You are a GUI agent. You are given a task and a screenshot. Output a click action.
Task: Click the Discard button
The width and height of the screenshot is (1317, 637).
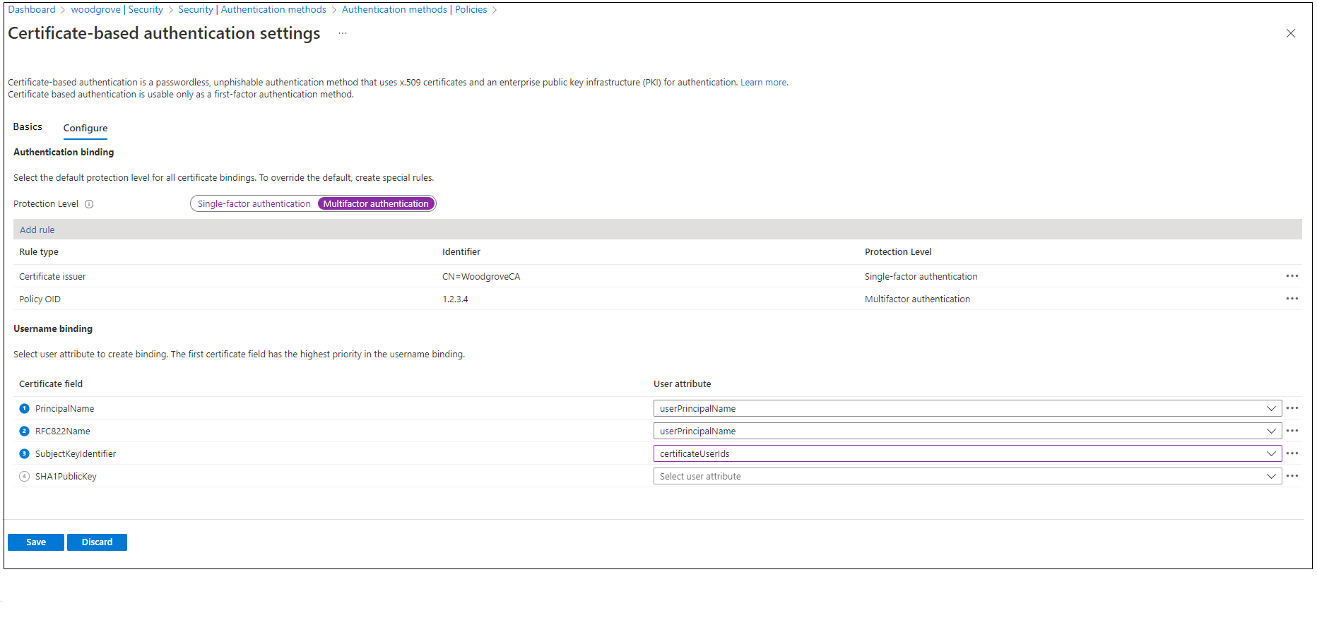point(97,542)
